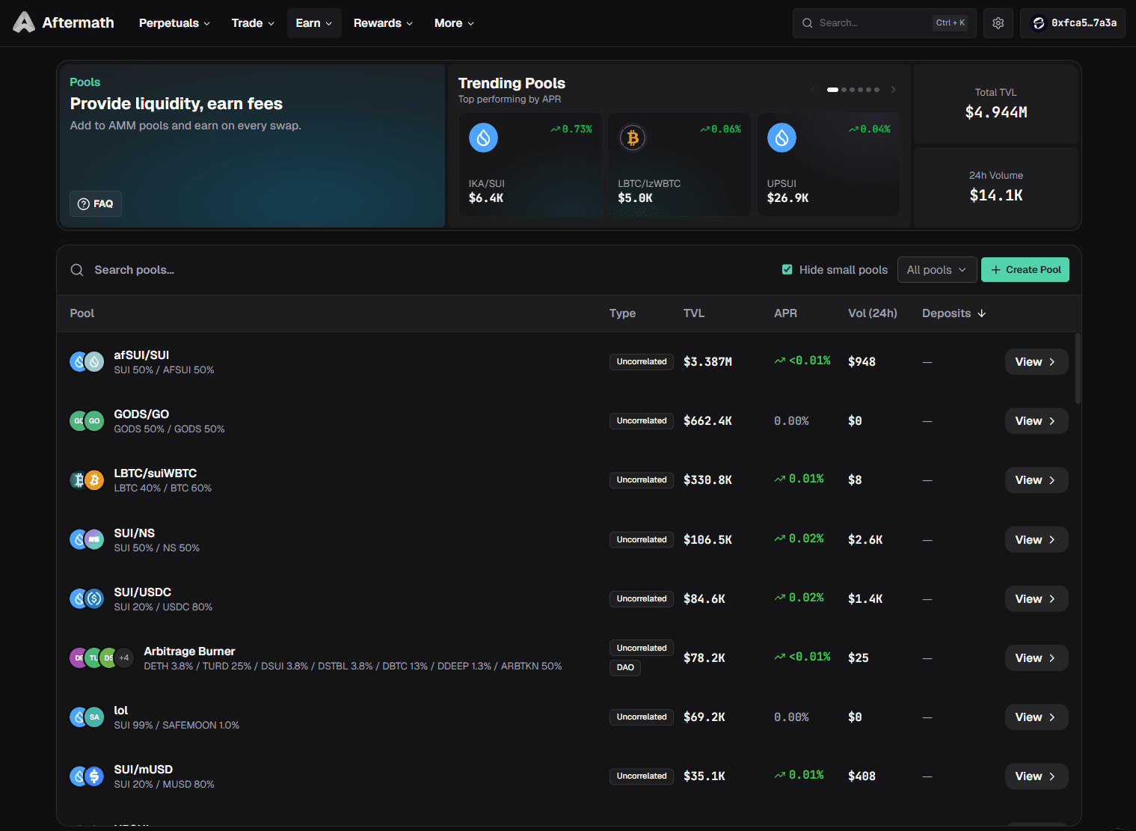Open the Earn menu
This screenshot has height=831, width=1136.
click(x=314, y=23)
